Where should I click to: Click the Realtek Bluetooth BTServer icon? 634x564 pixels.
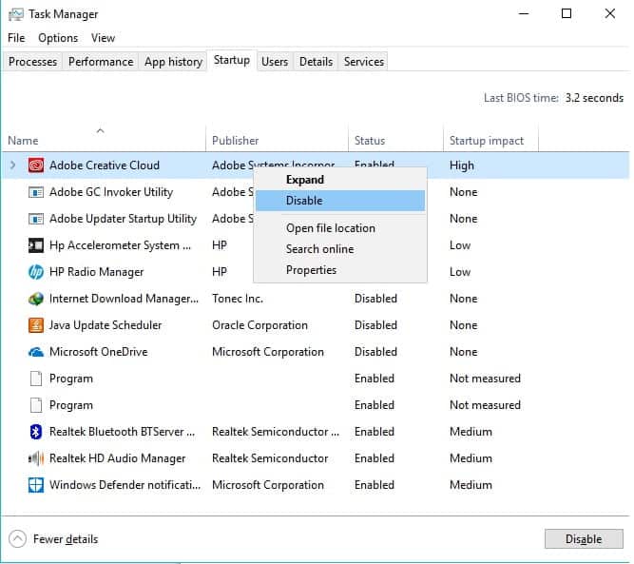coord(36,432)
